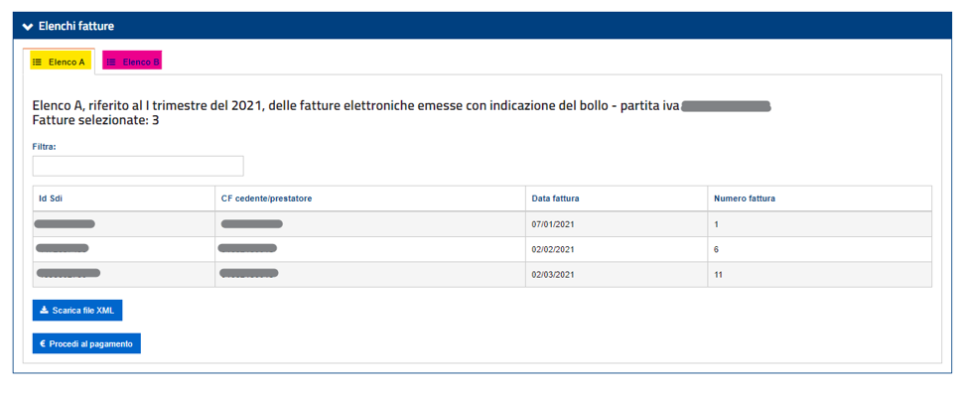Click invoice number 6 cell
This screenshot has width=967, height=393.
(x=820, y=249)
